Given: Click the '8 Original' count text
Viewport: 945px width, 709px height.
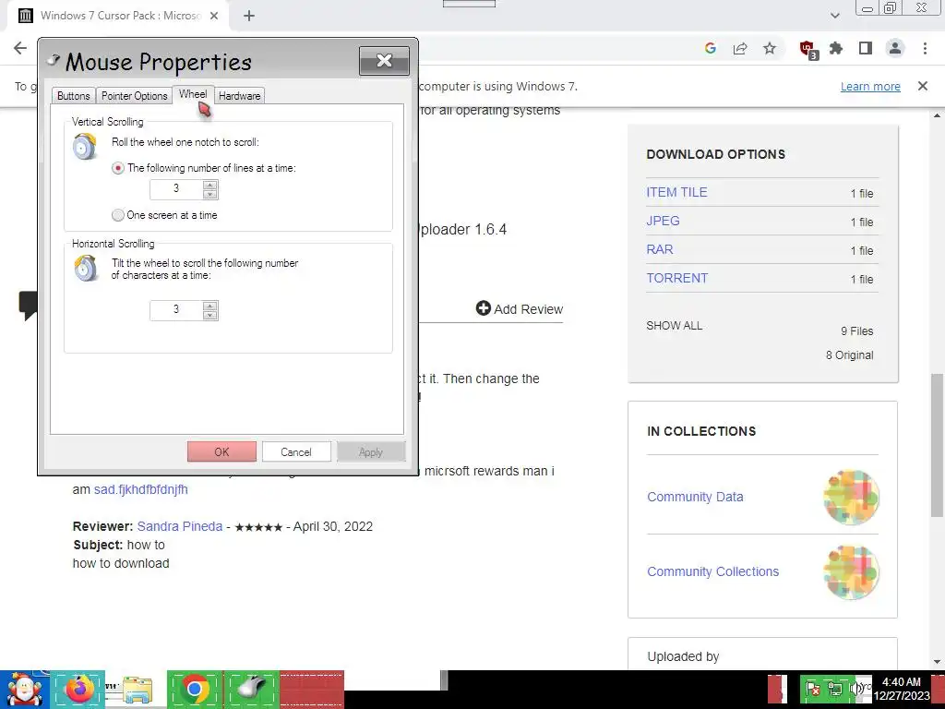Looking at the screenshot, I should (850, 355).
